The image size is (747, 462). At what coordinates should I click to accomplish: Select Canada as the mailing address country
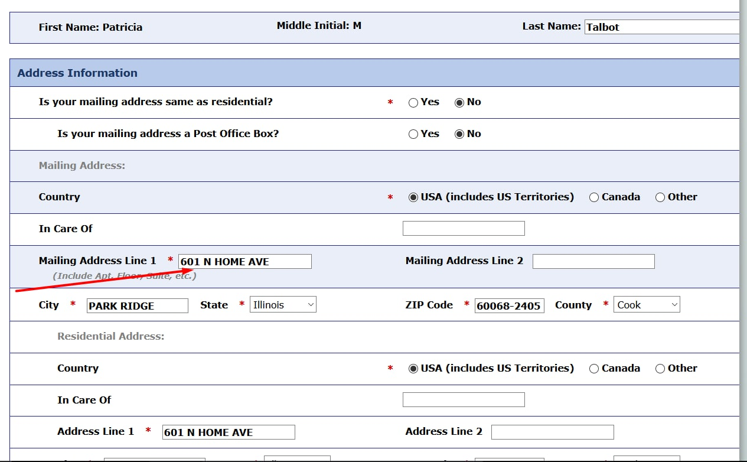point(594,197)
